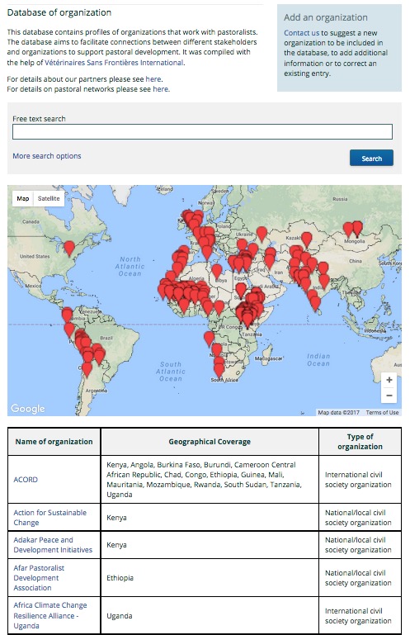
Task: Click into the Free text search field
Action: (202, 131)
